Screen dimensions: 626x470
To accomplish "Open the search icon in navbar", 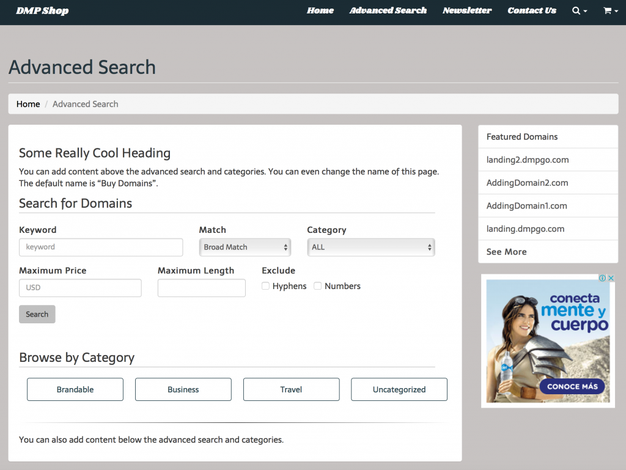I will tap(579, 10).
